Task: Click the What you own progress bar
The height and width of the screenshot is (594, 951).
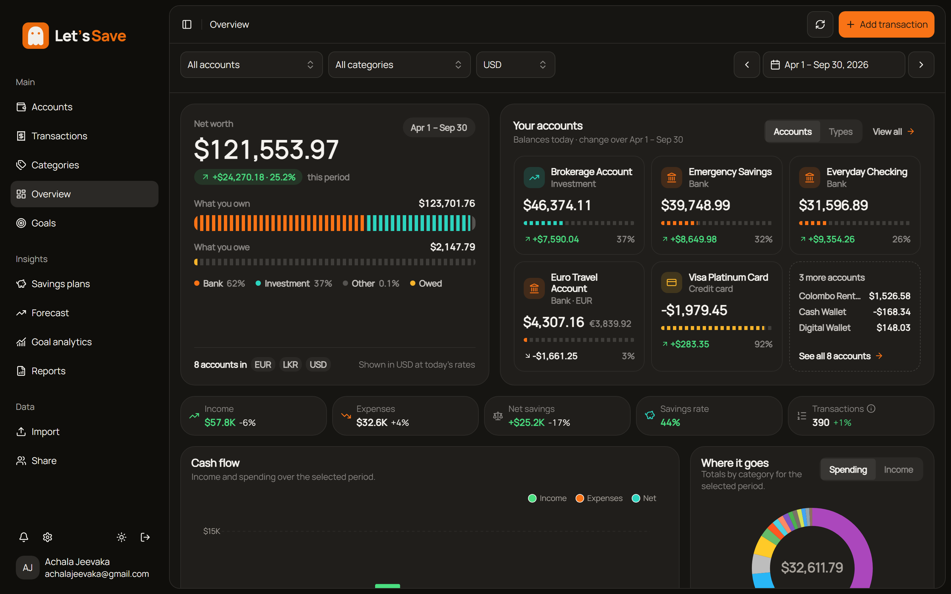Action: 335,223
